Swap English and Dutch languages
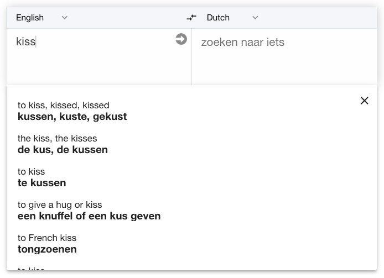The image size is (384, 278). [191, 18]
